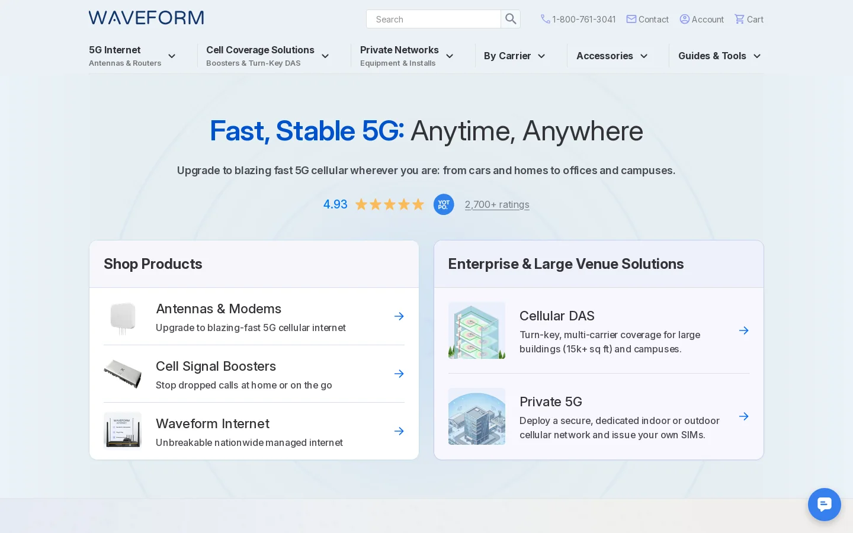
Task: Click the Antennas & Modems product thumbnail
Action: coord(123,318)
